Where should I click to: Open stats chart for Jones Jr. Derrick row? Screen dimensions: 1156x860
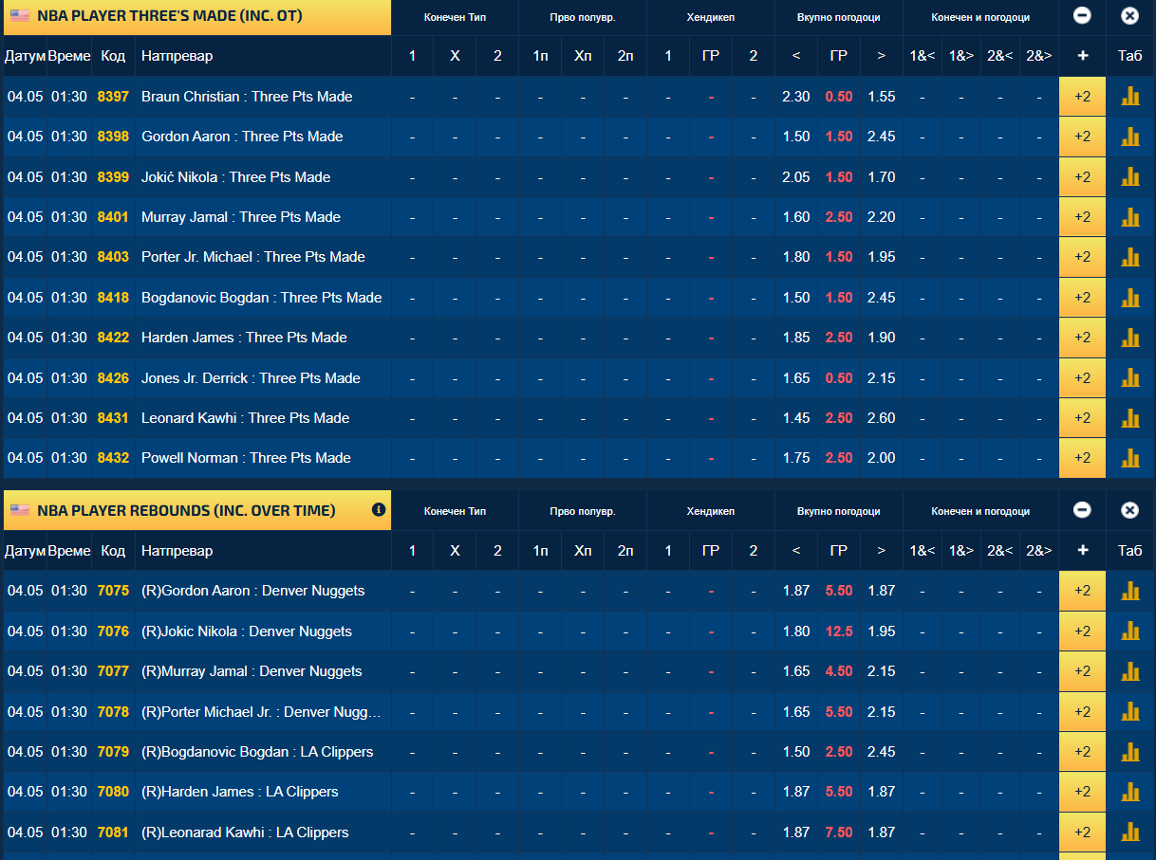pyautogui.click(x=1130, y=378)
